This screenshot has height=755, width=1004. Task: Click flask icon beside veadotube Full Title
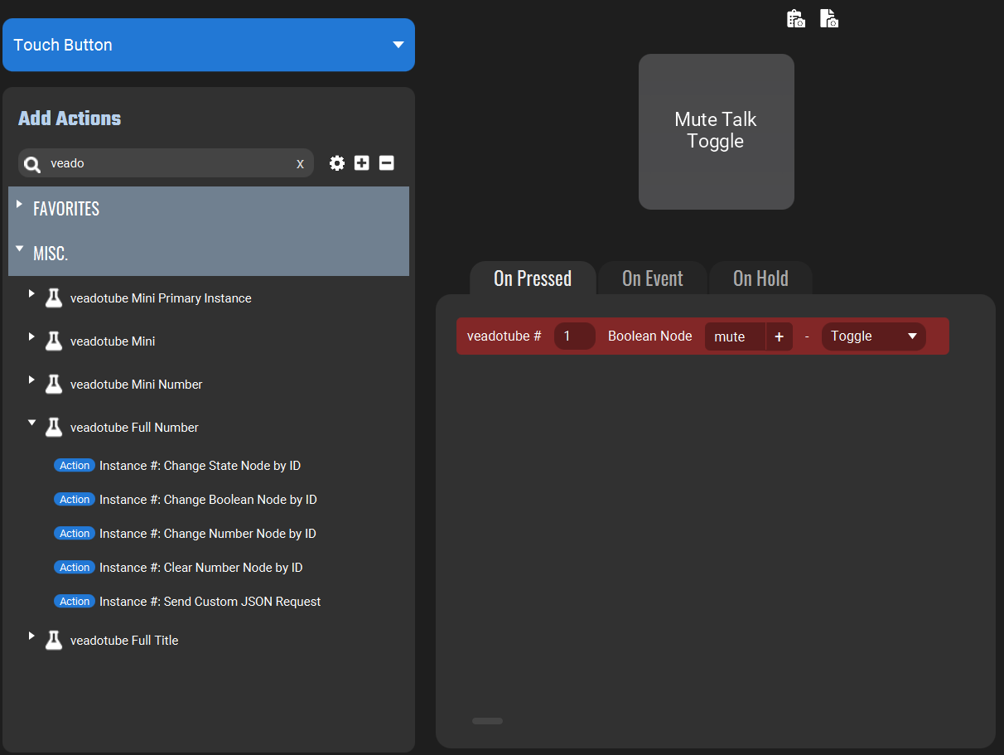pyautogui.click(x=54, y=641)
